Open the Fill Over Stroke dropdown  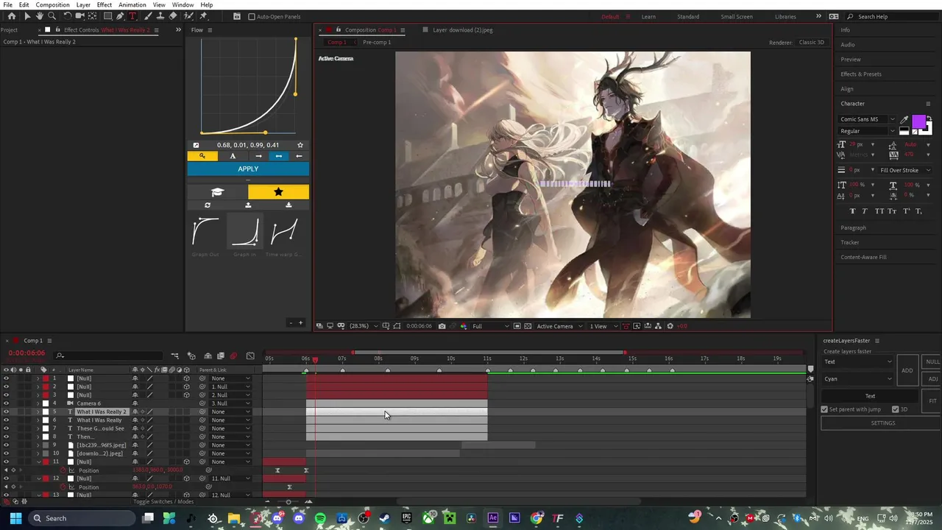point(905,170)
